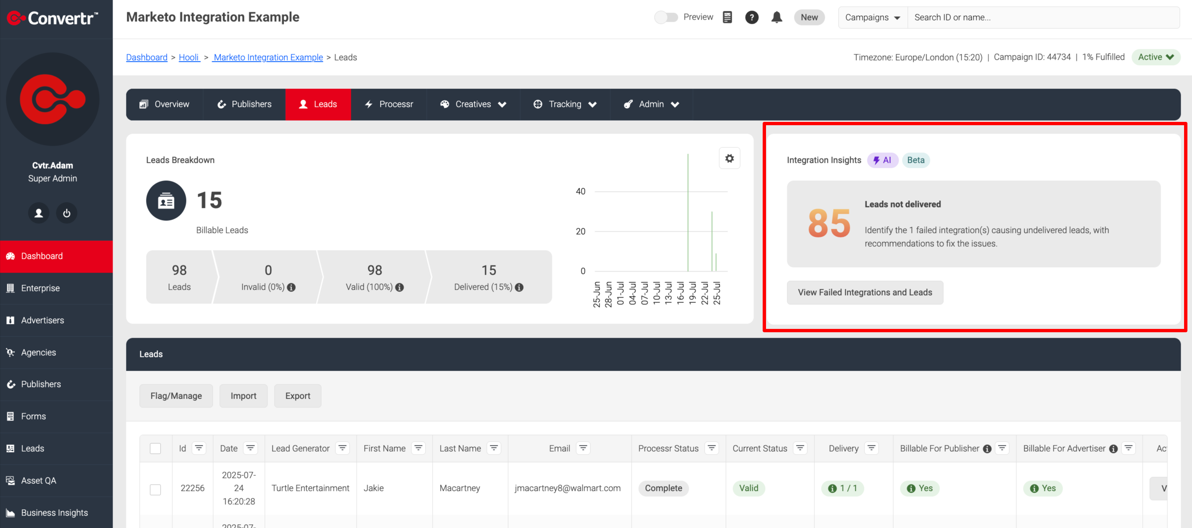This screenshot has height=528, width=1192.
Task: Click View Failed Integrations and Leads
Action: (x=865, y=292)
